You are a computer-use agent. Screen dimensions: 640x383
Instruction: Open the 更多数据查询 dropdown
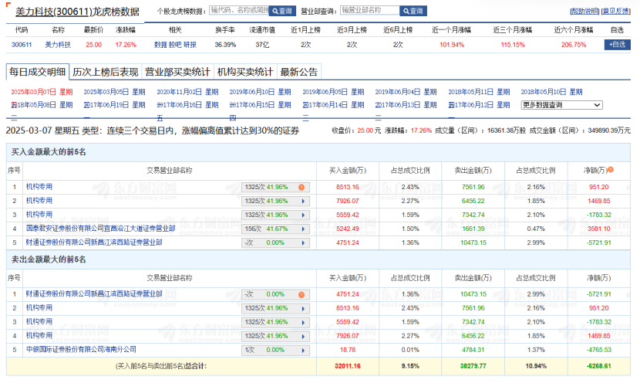click(x=561, y=105)
